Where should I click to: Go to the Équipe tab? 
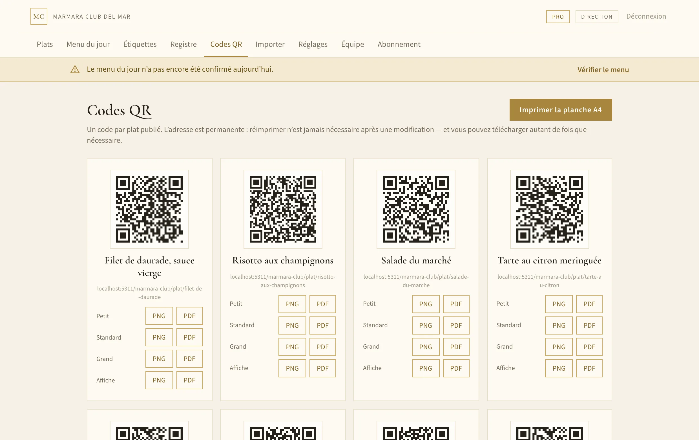pyautogui.click(x=352, y=44)
